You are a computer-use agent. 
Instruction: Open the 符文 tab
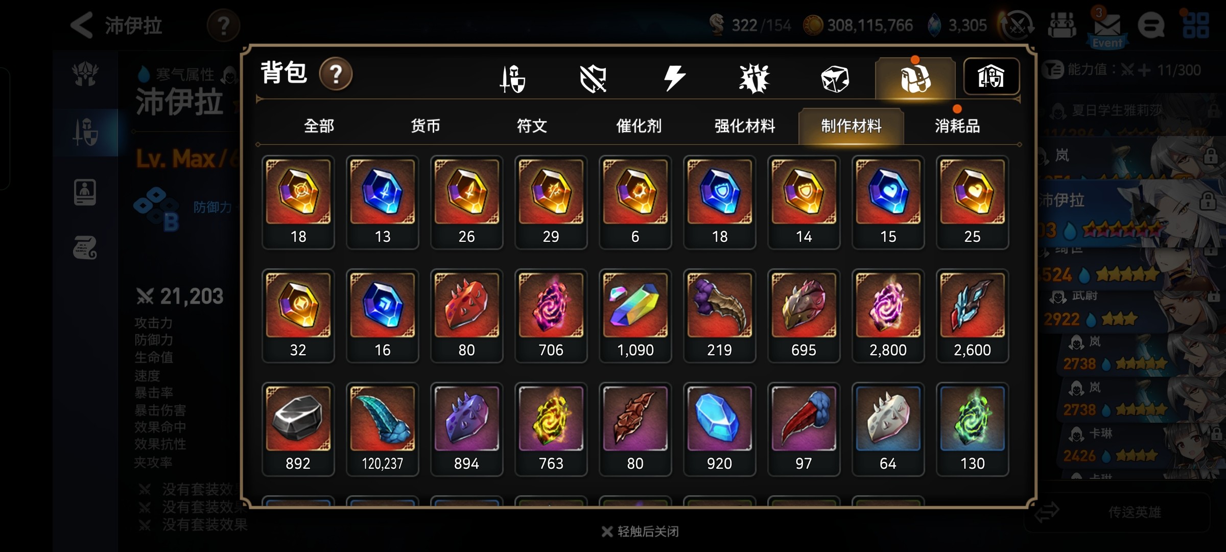pos(532,126)
